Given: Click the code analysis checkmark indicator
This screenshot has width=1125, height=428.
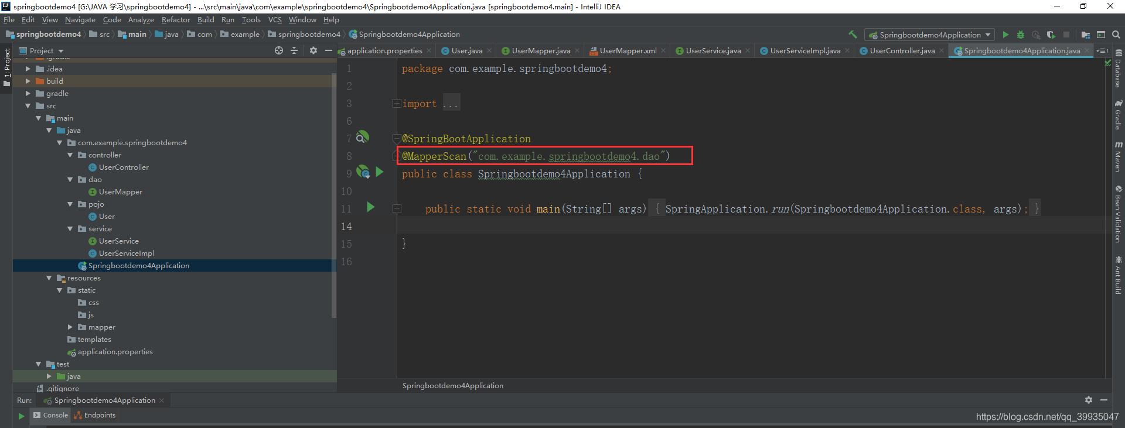Looking at the screenshot, I should point(1107,63).
